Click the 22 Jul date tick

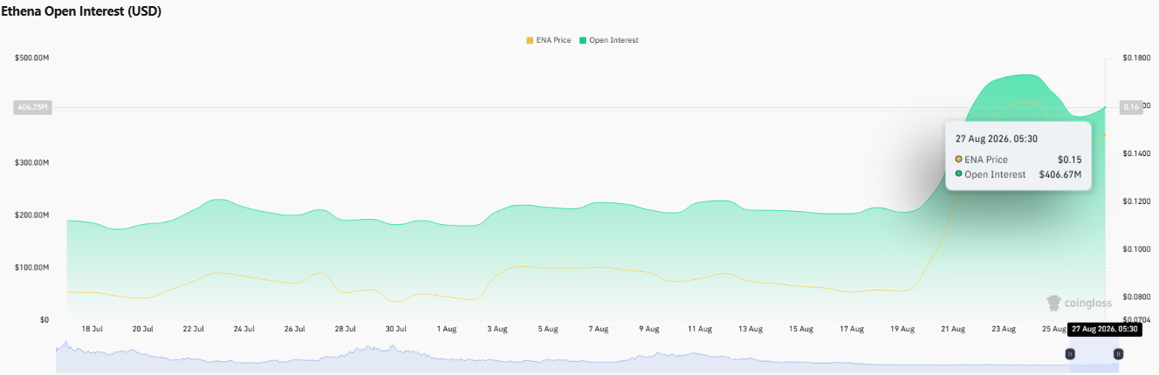[194, 330]
